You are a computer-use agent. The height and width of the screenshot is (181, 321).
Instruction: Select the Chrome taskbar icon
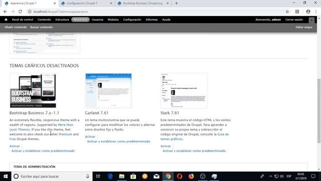click(168, 176)
